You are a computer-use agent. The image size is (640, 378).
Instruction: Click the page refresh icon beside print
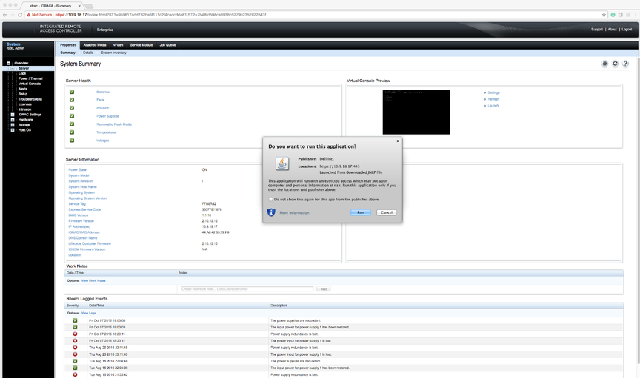coord(615,64)
